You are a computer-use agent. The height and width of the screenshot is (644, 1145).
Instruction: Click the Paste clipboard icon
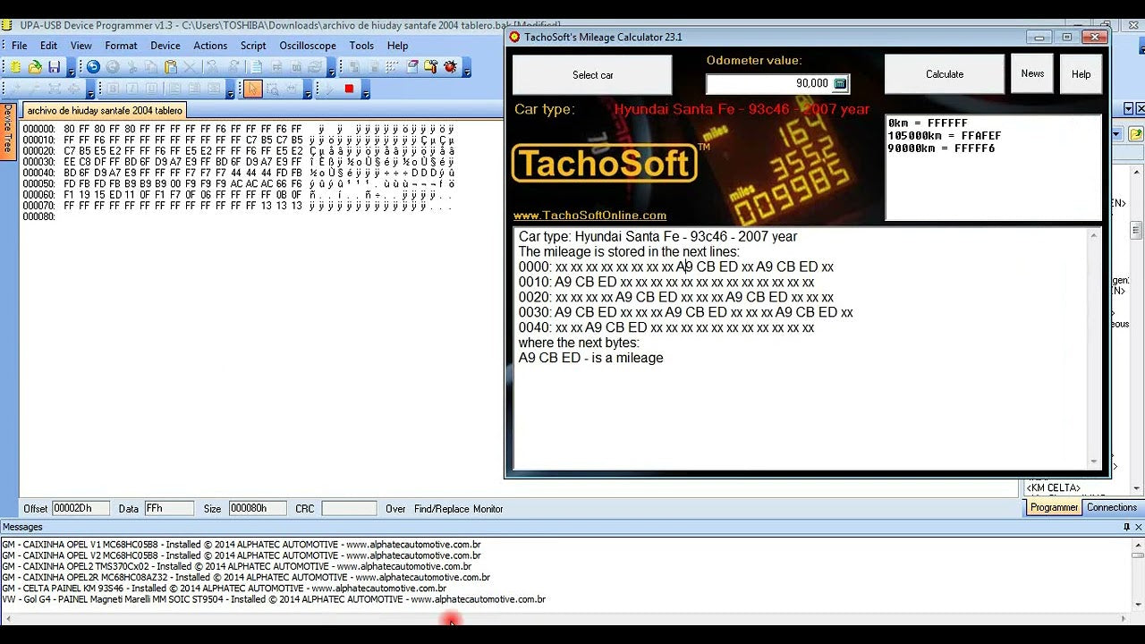(x=171, y=67)
